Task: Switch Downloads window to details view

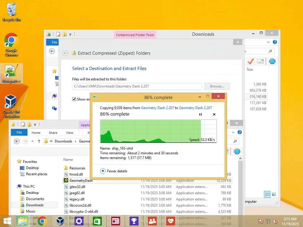Action: (x=267, y=194)
